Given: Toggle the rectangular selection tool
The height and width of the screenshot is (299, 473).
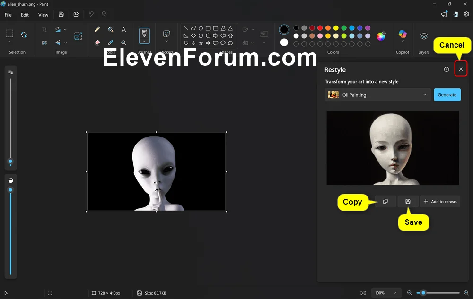Looking at the screenshot, I should [x=9, y=34].
